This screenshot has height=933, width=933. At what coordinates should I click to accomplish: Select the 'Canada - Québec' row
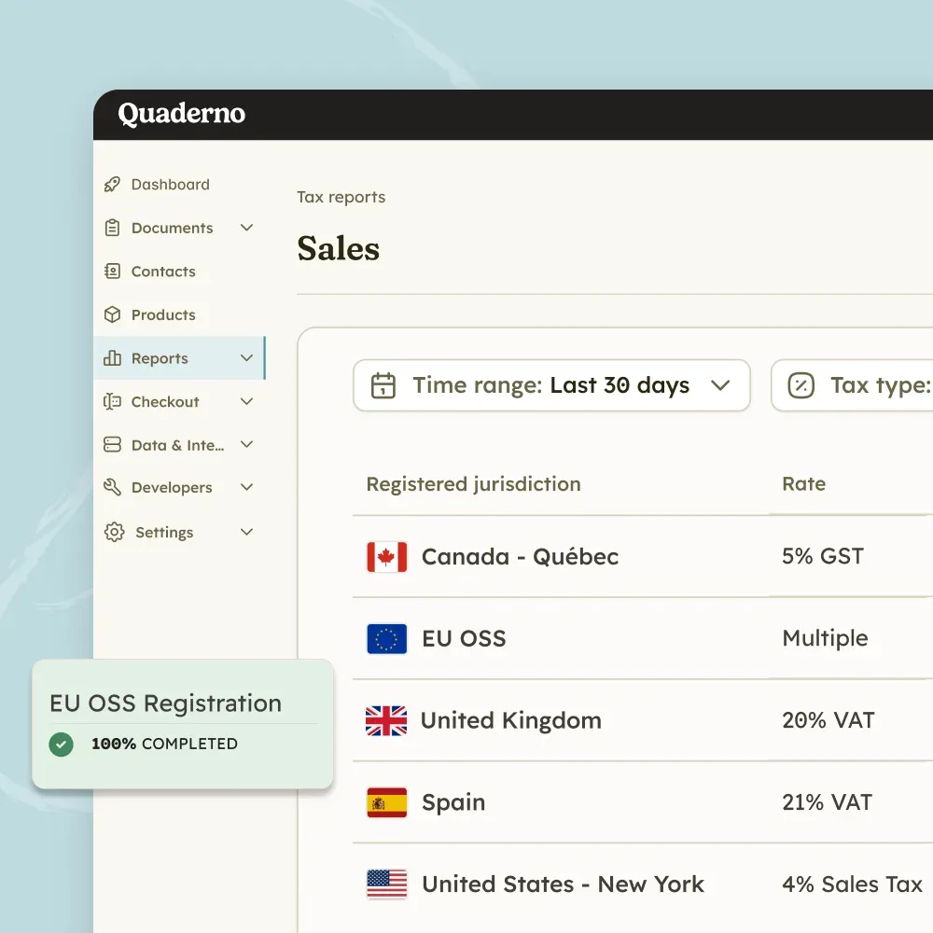(643, 557)
